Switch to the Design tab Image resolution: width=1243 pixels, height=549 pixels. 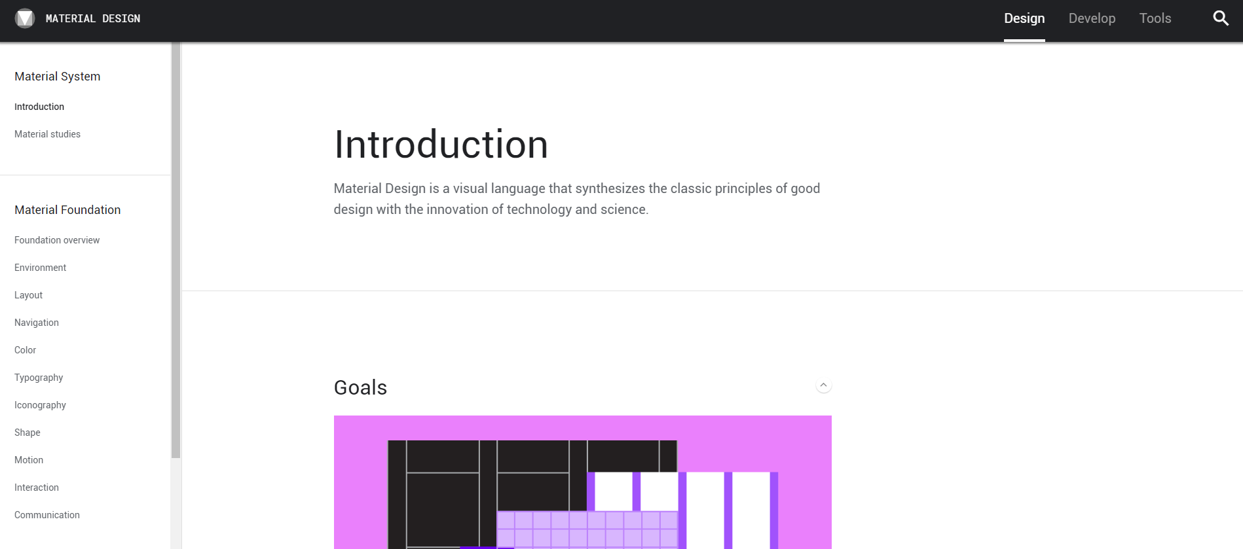[x=1024, y=18]
